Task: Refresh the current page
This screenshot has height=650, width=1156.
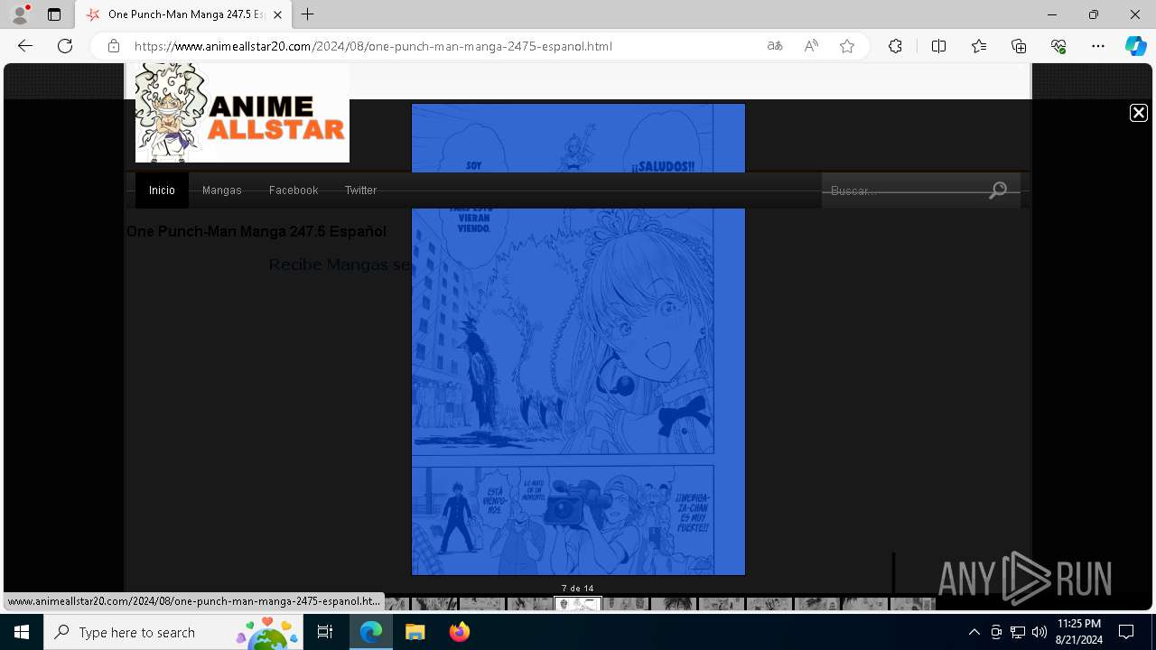Action: point(65,46)
